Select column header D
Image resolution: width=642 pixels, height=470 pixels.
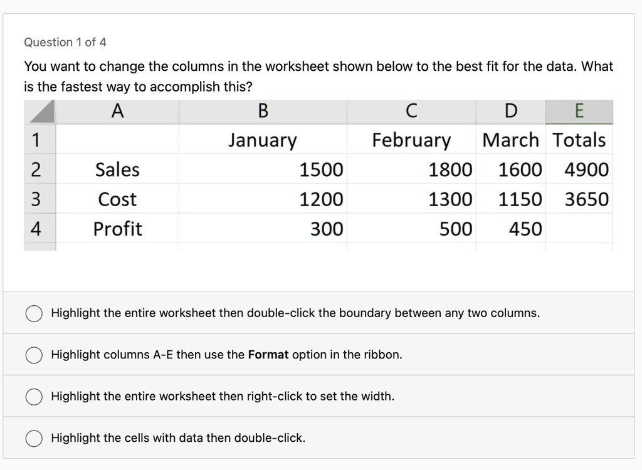coord(510,112)
